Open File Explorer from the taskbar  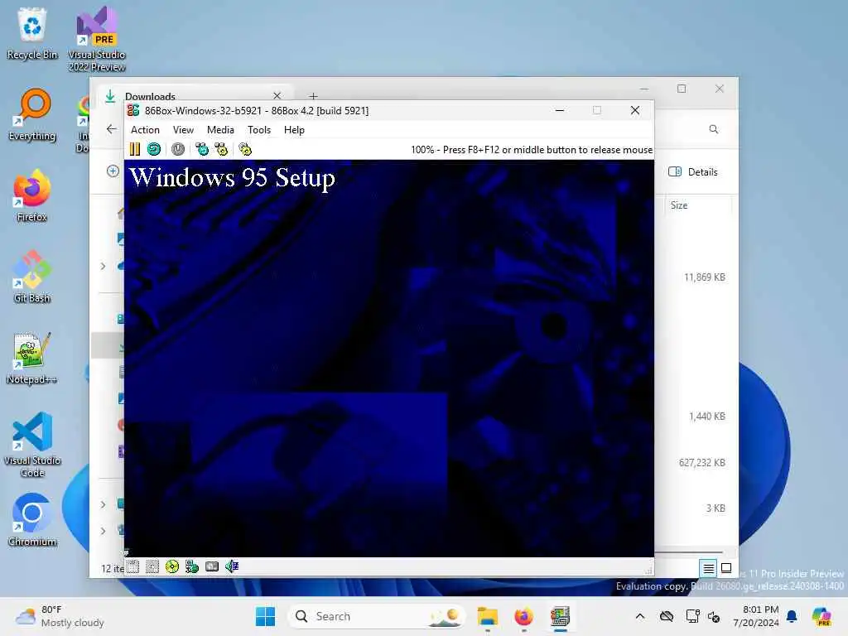487,616
